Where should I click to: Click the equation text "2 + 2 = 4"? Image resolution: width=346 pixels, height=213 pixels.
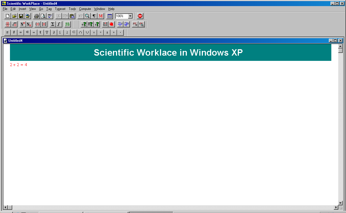[19, 65]
